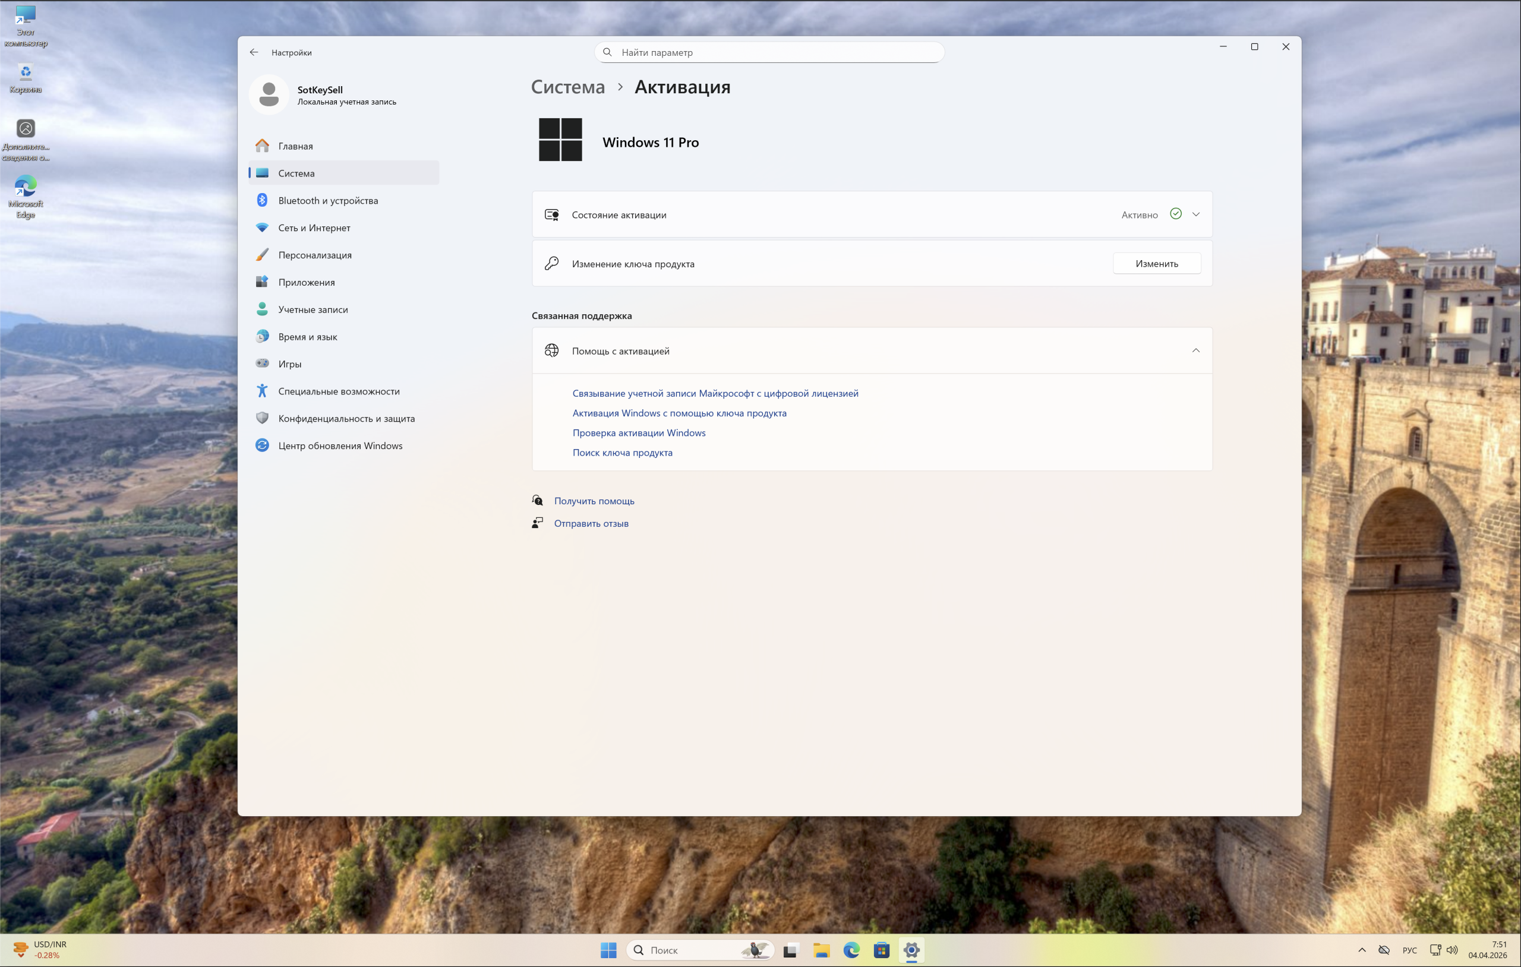
Task: Open Учетные записи settings
Action: [313, 309]
